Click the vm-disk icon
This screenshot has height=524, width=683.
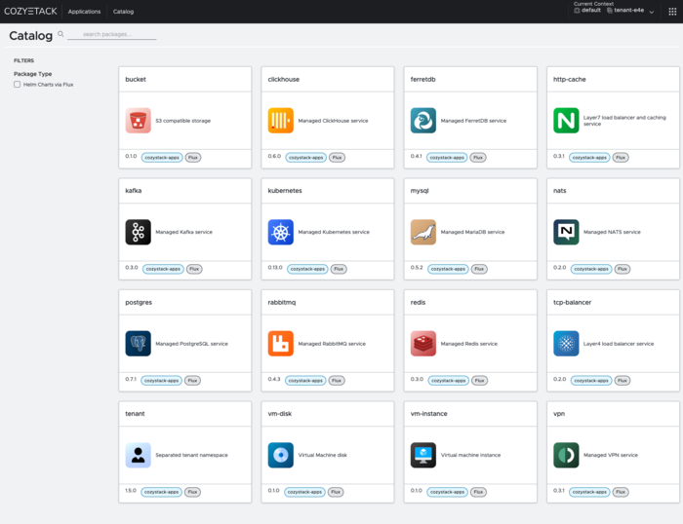280,455
